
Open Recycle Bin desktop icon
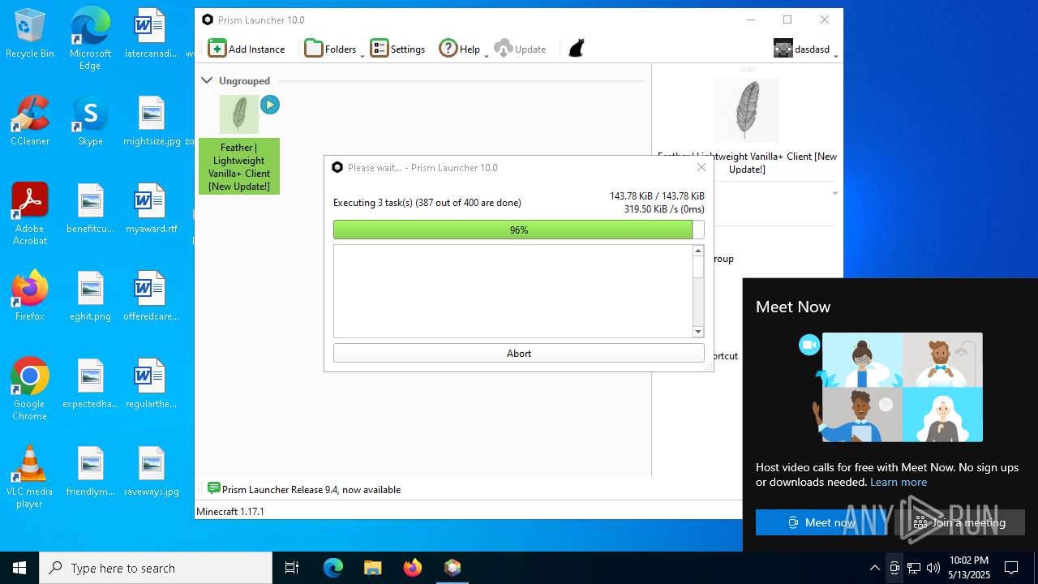(30, 34)
